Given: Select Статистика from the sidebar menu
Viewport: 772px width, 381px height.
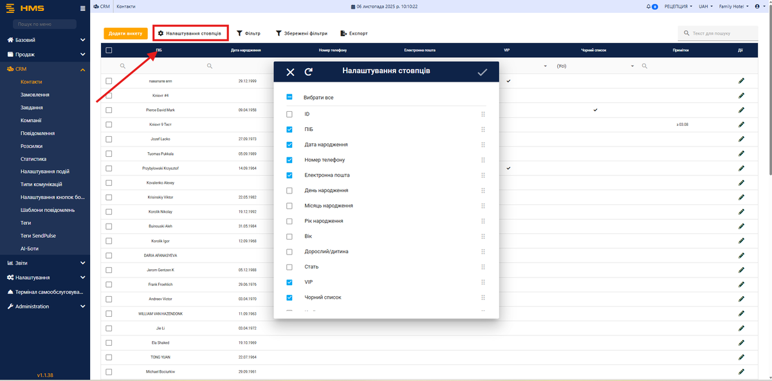Looking at the screenshot, I should pyautogui.click(x=33, y=159).
